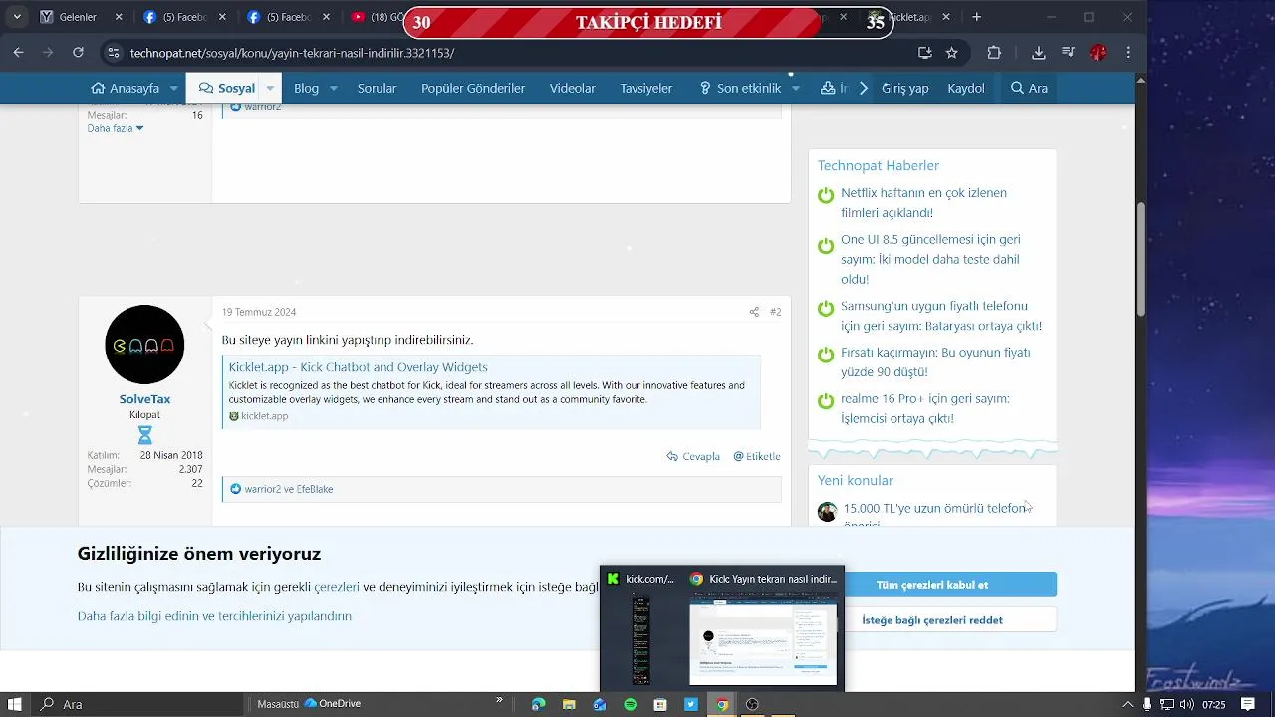Open the Windows Start menu
Screen dimensions: 1275x717
pos(15,704)
